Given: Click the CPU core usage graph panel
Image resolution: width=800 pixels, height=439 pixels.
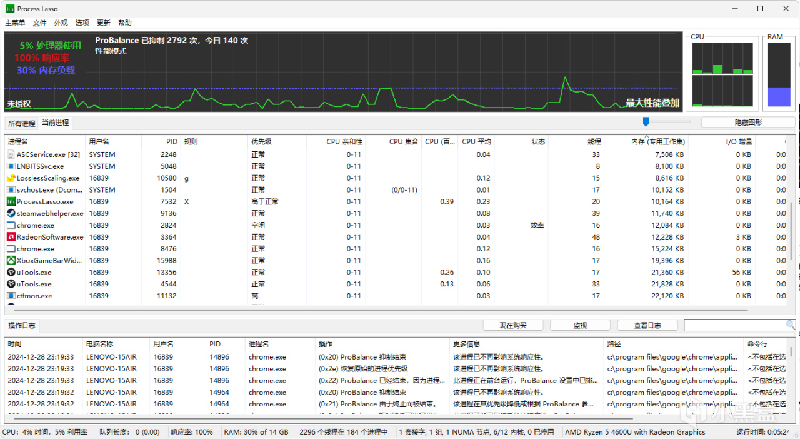Looking at the screenshot, I should click(722, 75).
